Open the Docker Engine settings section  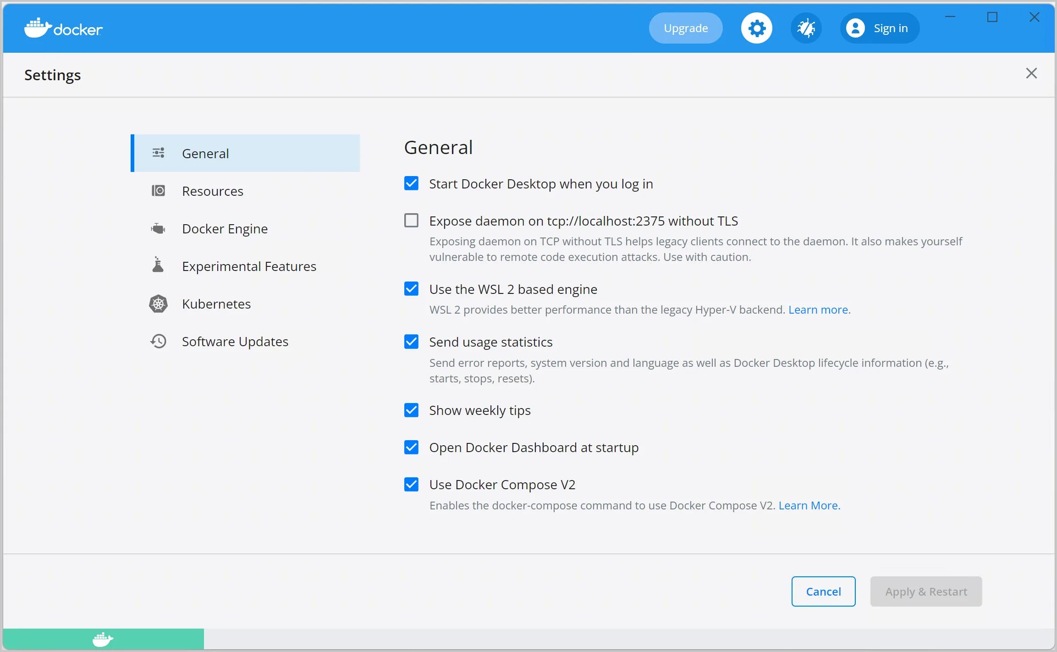(225, 229)
